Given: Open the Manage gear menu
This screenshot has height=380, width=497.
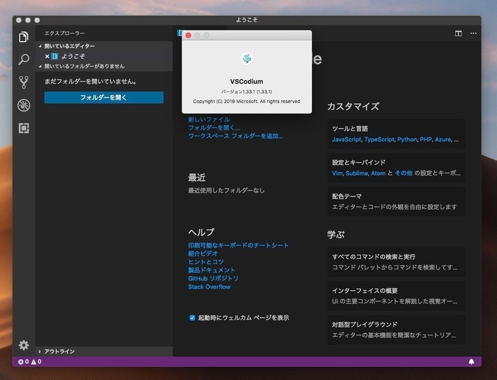Looking at the screenshot, I should (x=24, y=345).
